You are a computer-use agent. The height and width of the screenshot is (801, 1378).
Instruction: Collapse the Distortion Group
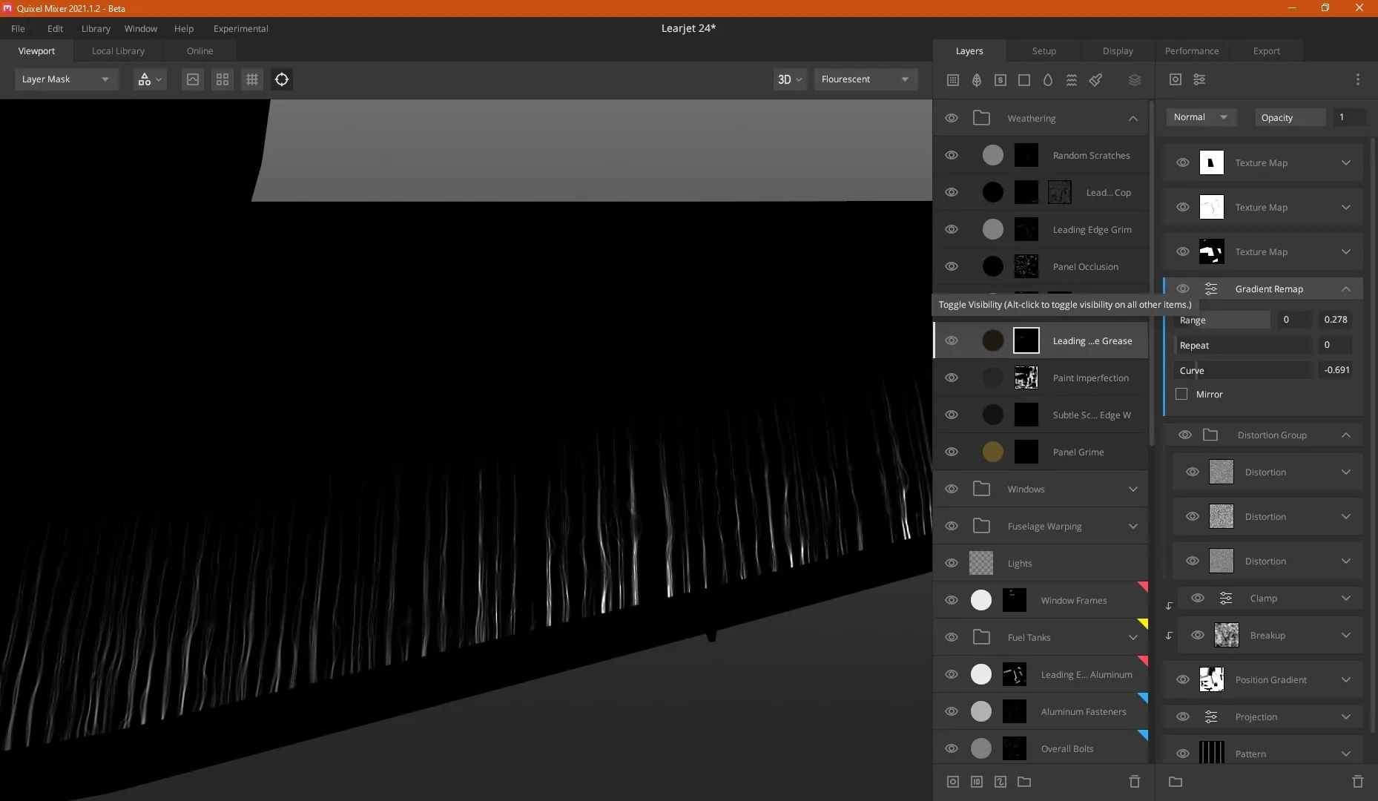point(1346,435)
